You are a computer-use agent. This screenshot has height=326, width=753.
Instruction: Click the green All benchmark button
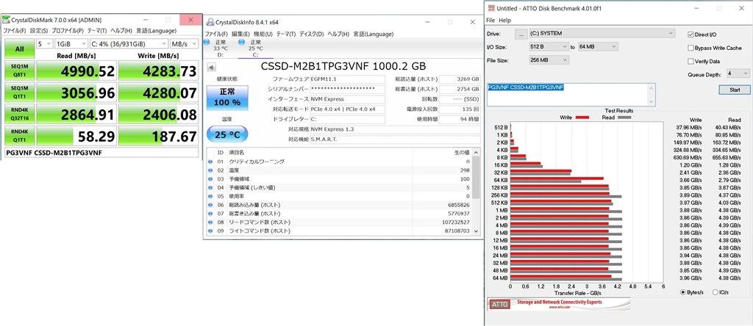[x=18, y=49]
